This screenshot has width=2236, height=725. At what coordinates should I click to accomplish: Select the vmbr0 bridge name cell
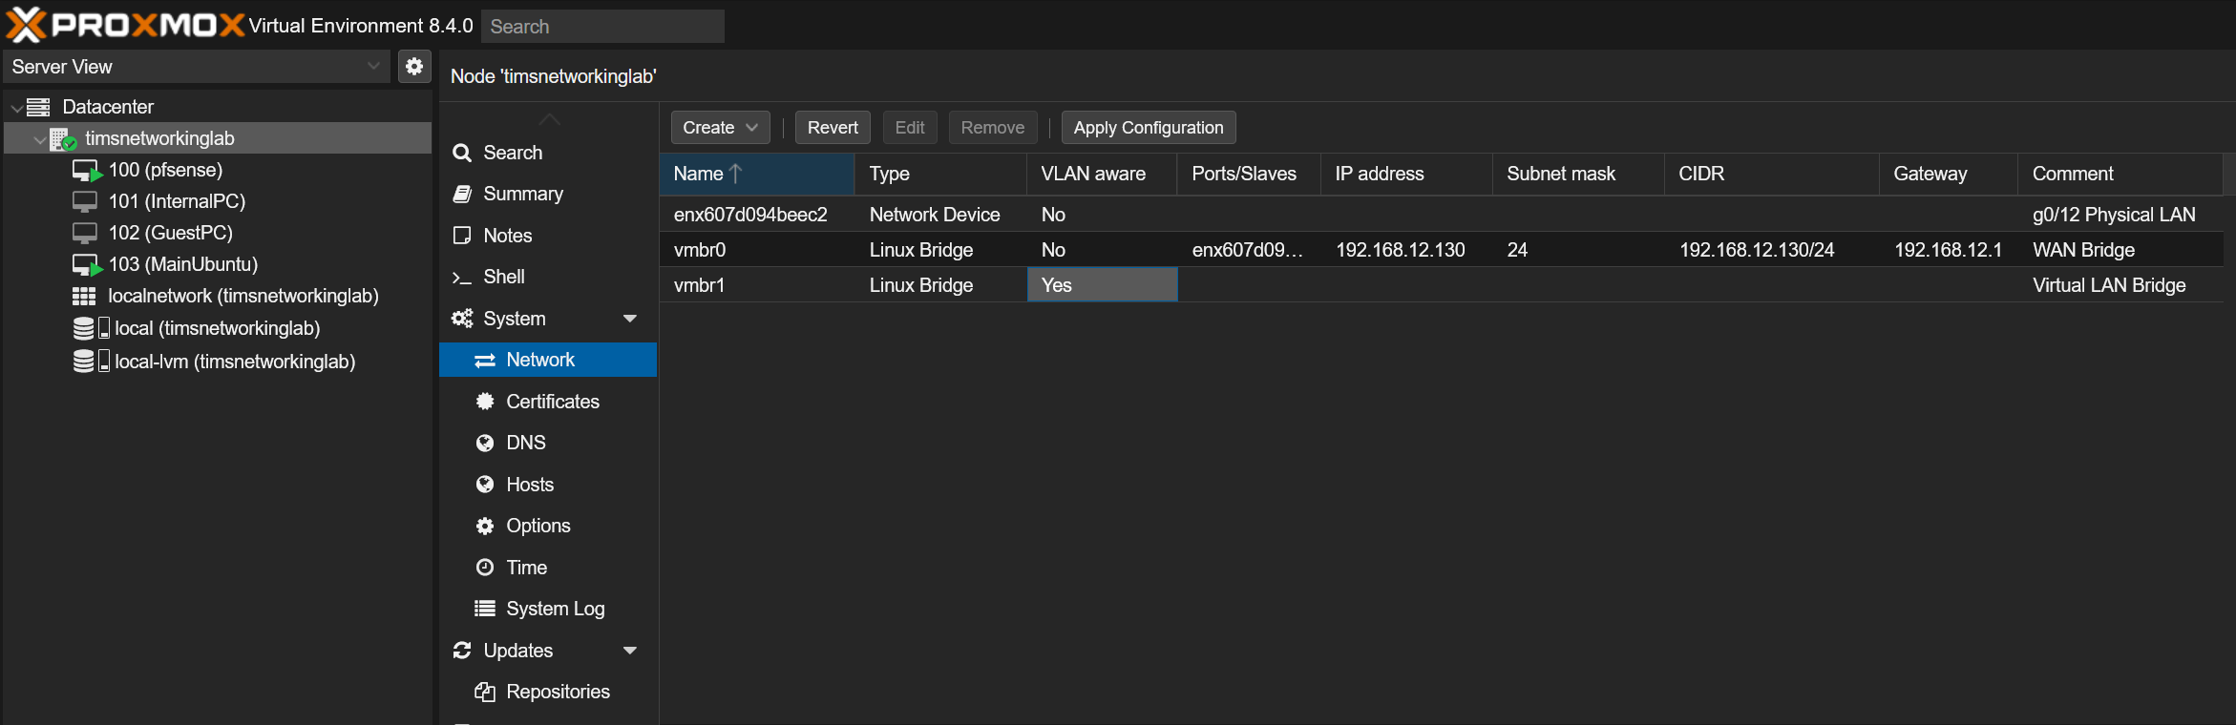(756, 250)
